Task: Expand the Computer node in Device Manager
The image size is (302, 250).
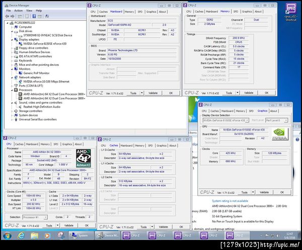Action: click(12, 27)
